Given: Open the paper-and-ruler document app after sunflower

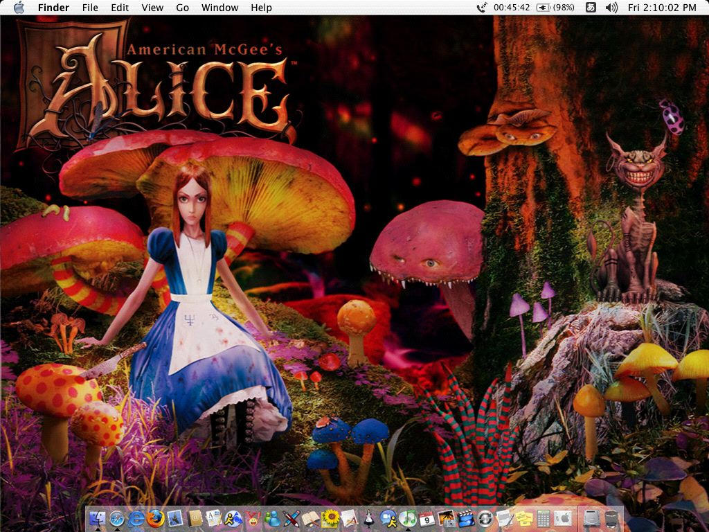Looking at the screenshot, I should (x=349, y=518).
